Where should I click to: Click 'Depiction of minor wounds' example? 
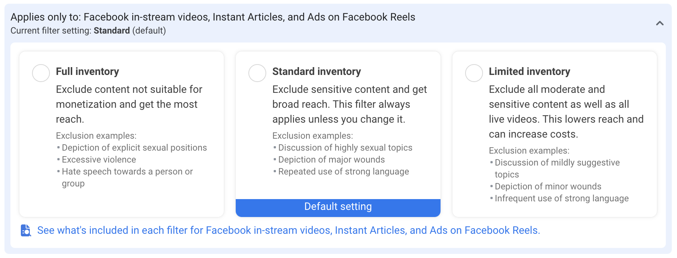[x=548, y=186]
